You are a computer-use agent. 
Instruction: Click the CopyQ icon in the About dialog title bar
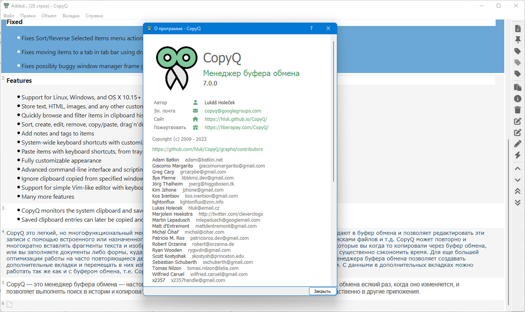149,29
